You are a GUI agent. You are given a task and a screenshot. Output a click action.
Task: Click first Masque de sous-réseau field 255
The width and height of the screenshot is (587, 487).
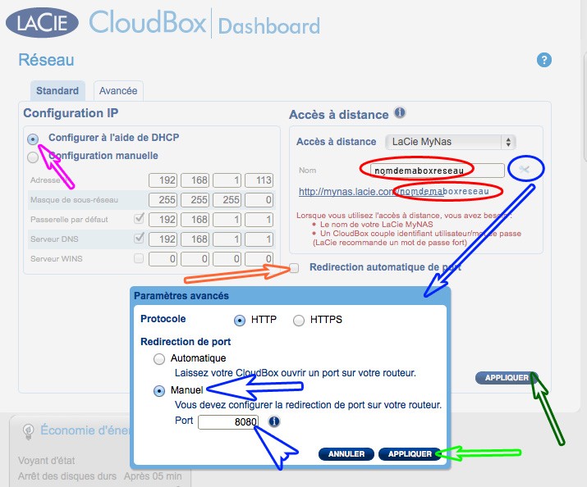(163, 199)
